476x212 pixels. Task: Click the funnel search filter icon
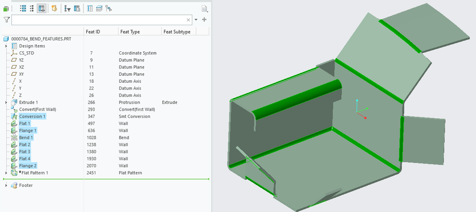(x=6, y=19)
